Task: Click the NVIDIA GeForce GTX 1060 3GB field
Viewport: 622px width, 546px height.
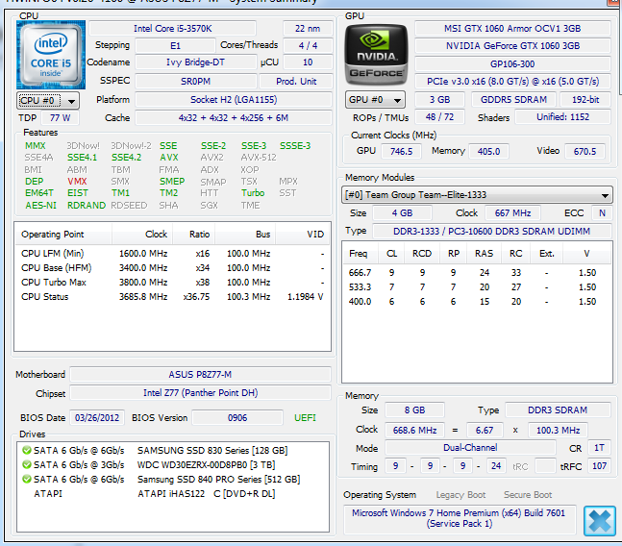Action: tap(512, 46)
